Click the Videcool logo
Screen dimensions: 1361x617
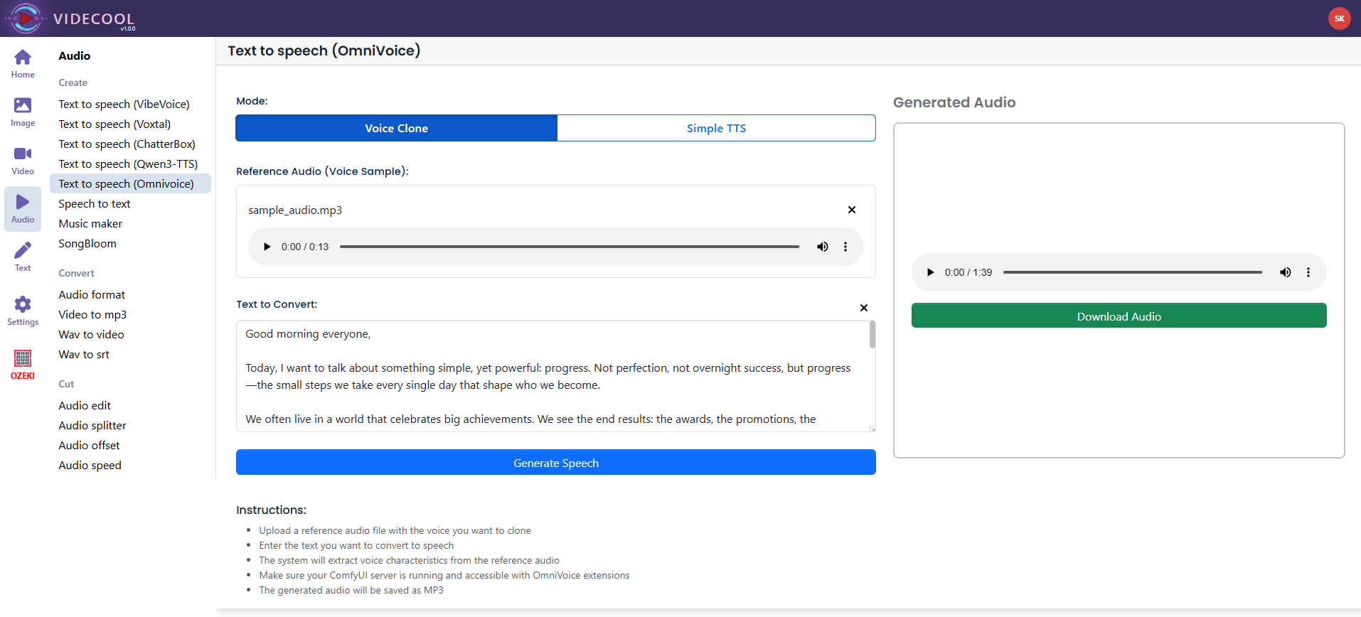point(71,18)
